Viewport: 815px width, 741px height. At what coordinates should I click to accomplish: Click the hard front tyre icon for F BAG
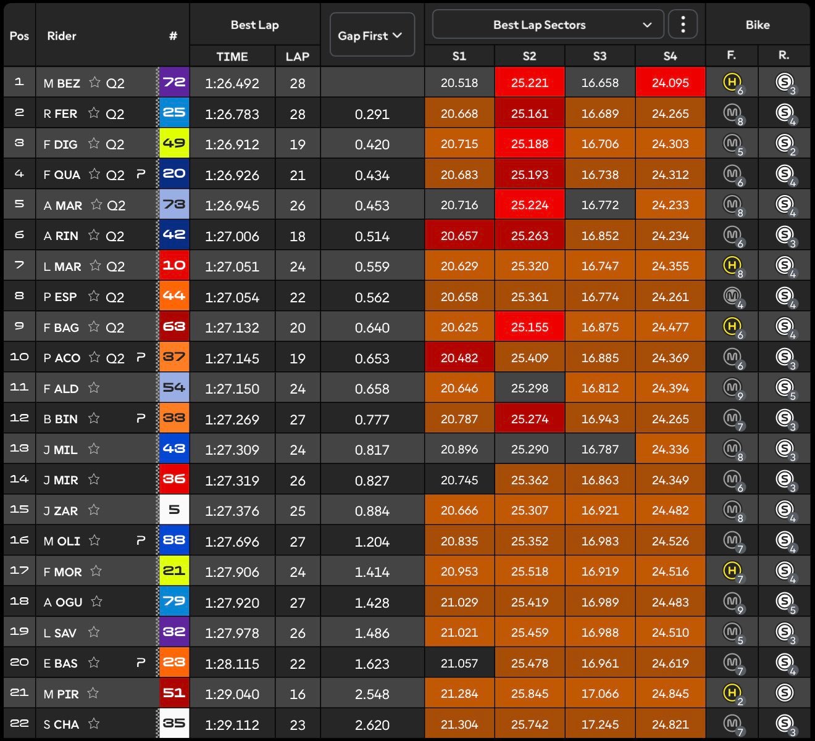(x=732, y=326)
